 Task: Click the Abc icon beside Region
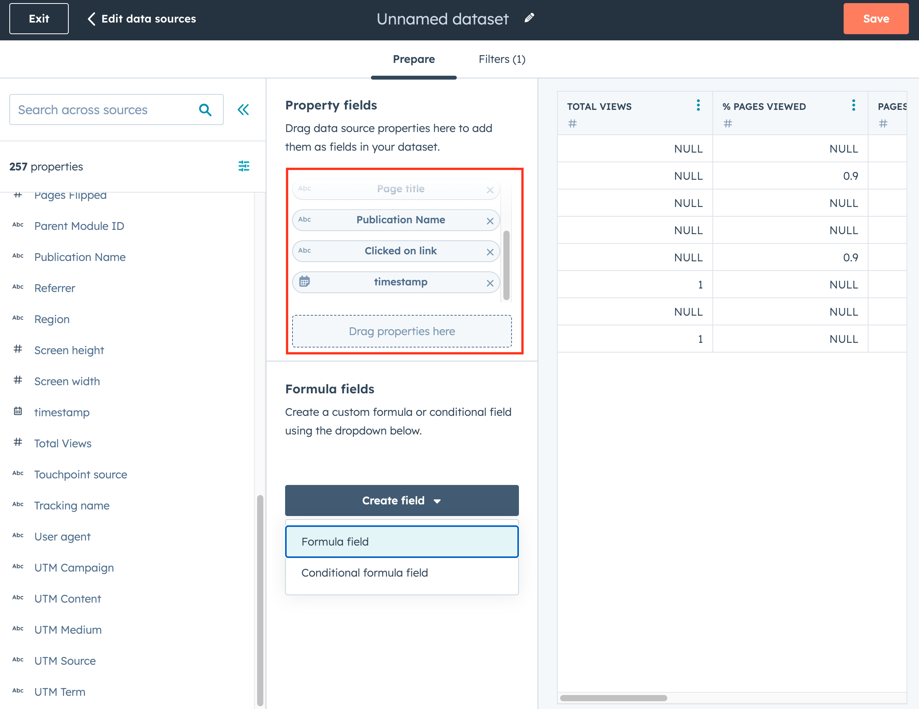[x=18, y=318]
